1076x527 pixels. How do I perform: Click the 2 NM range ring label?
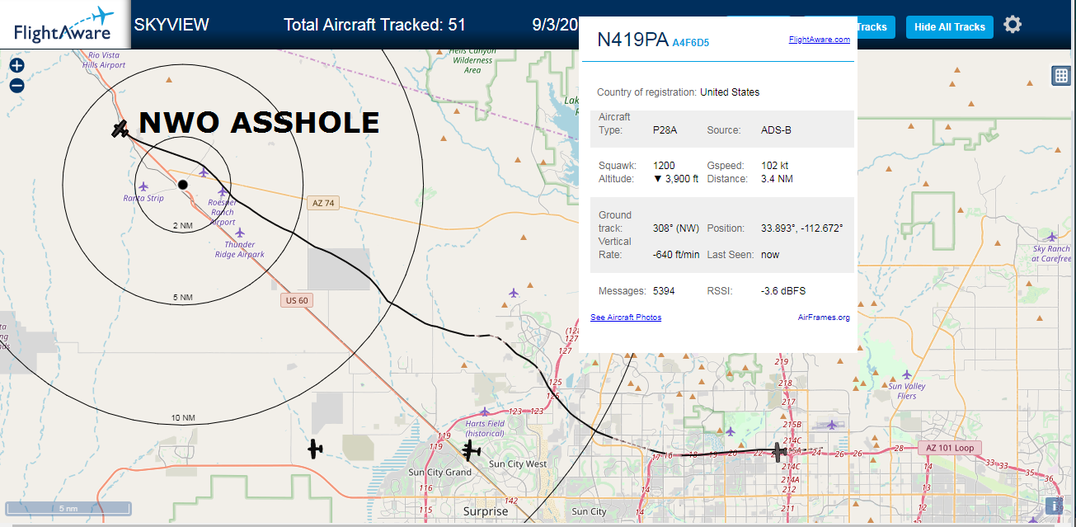pos(183,225)
